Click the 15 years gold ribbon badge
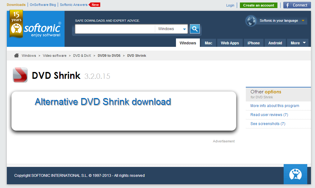315x188 pixels. [16, 24]
